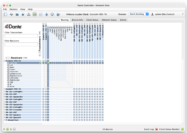Expand the NB-101-DSP receiver row
This screenshot has height=133, width=187.
point(4,94)
